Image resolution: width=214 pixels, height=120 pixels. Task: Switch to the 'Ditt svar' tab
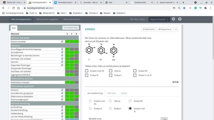(112, 93)
